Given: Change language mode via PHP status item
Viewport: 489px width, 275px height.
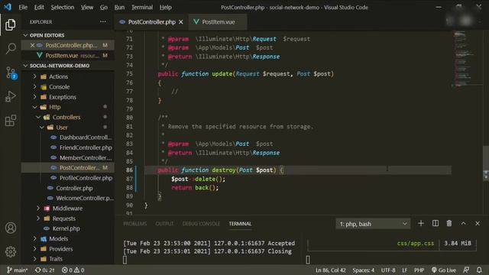Looking at the screenshot, I should pos(419,270).
